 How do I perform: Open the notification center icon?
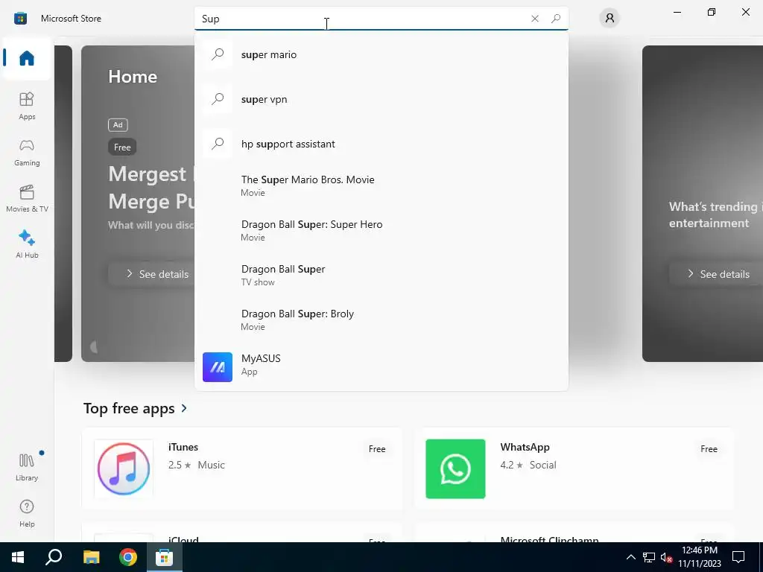click(x=738, y=557)
